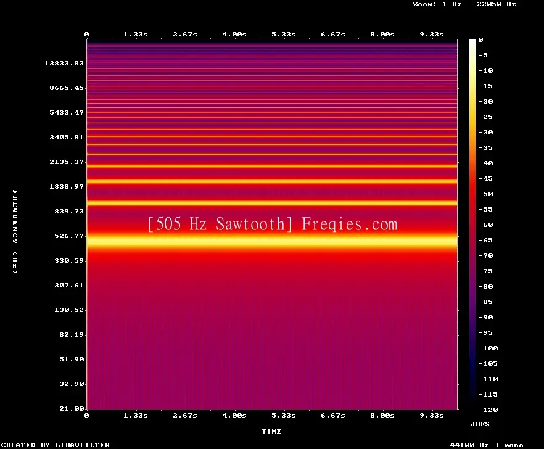Screen dimensions: 544x449
Task: Click the -120 dBFS scale label
Action: (488, 410)
